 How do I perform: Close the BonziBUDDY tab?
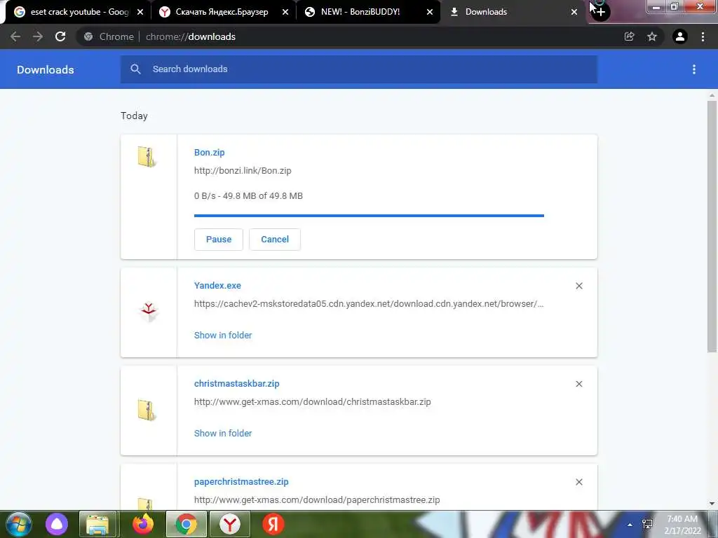(430, 12)
